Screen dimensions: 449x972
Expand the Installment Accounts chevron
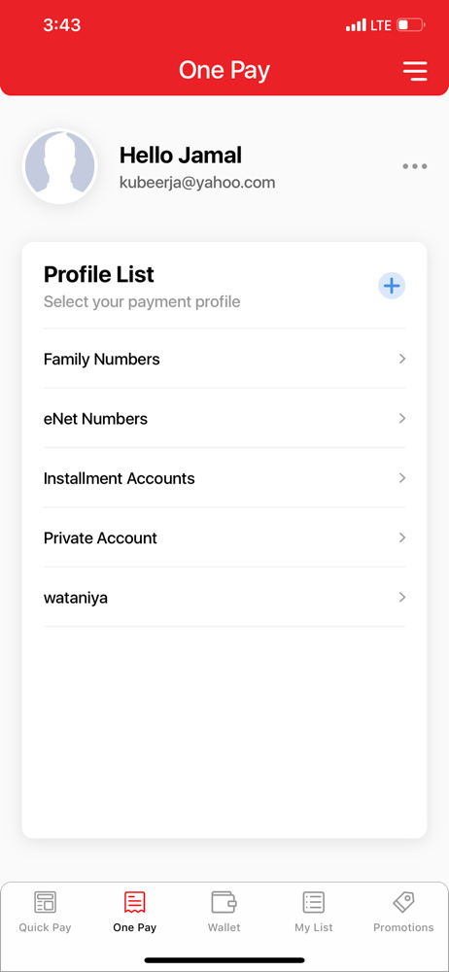(x=402, y=478)
